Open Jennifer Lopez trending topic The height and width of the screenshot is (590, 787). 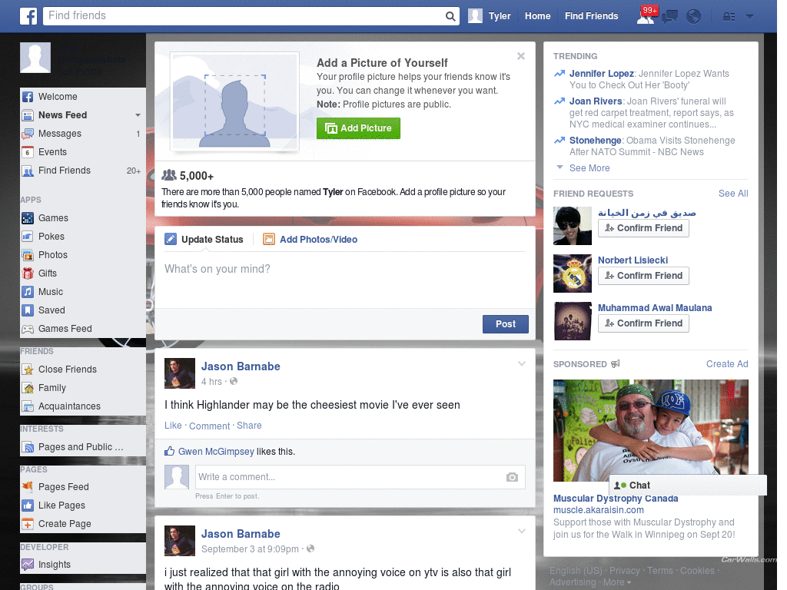601,74
